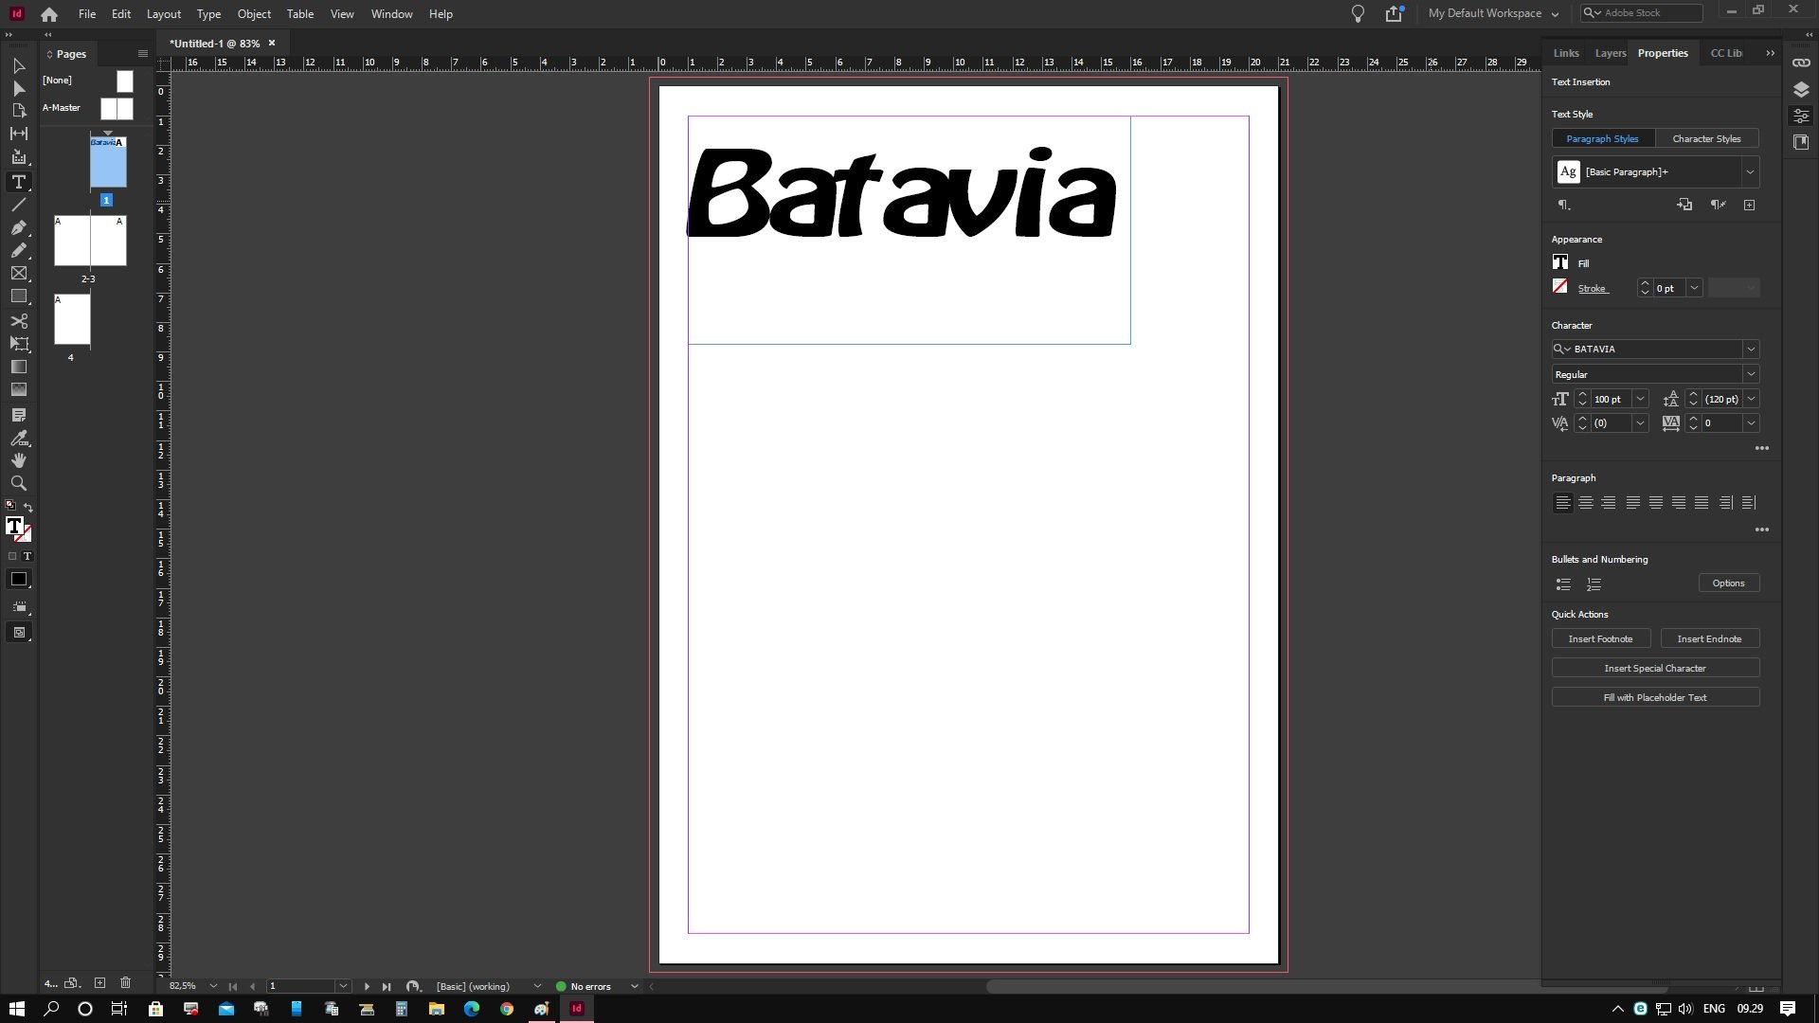Select the Note tool
Image resolution: width=1819 pixels, height=1023 pixels.
click(18, 415)
